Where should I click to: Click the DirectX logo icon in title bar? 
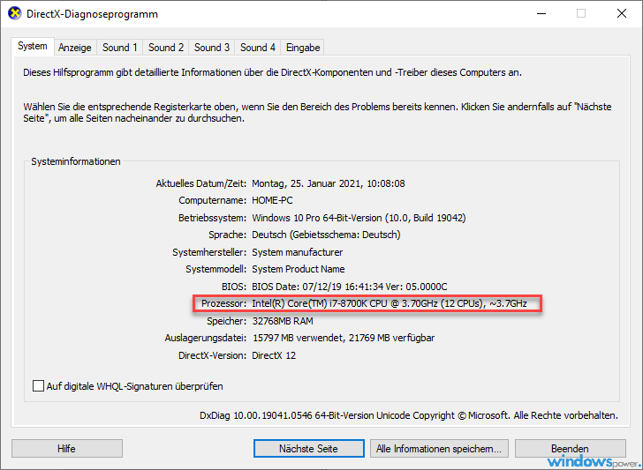14,13
